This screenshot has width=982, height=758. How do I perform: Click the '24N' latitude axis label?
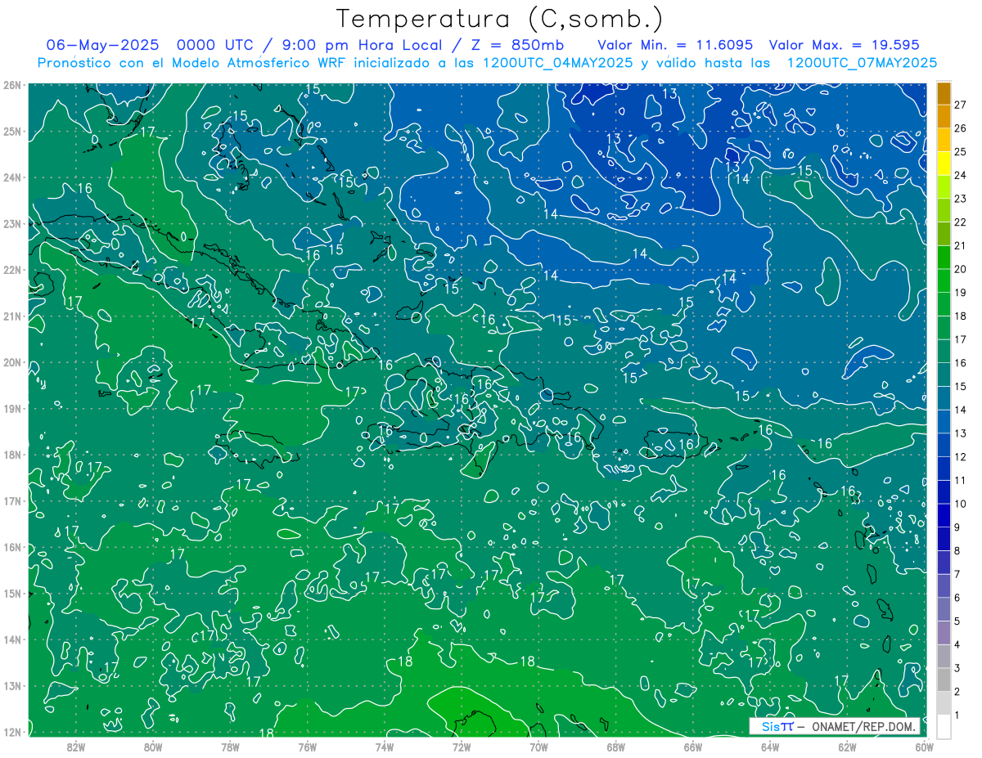(13, 177)
